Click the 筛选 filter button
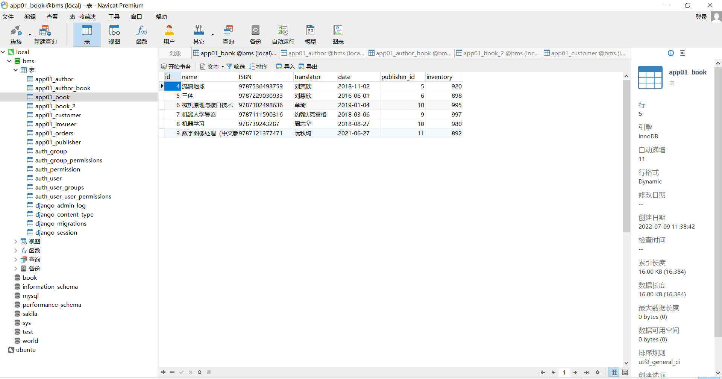This screenshot has width=722, height=379. click(236, 67)
